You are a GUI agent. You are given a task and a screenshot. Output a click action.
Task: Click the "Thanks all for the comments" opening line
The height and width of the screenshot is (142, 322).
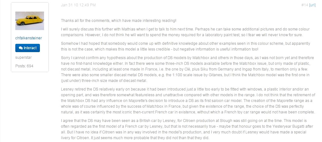118,20
